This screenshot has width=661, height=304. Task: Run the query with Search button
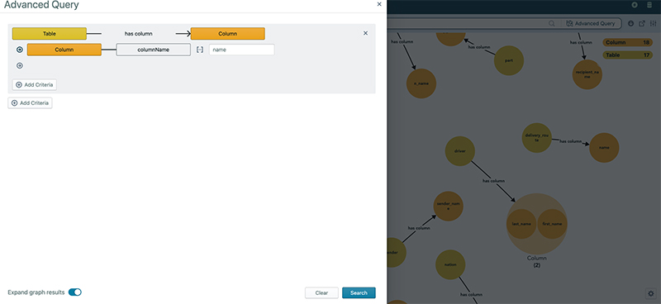(359, 293)
